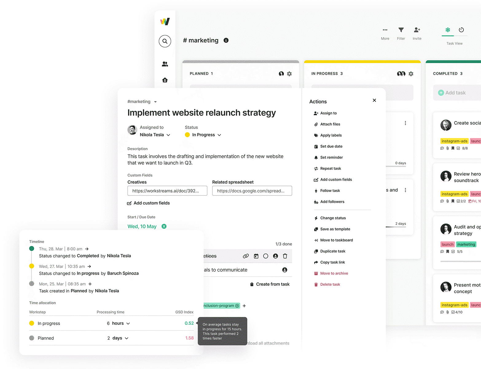Mark subtask complete using circle checkbox
Image resolution: width=481 pixels, height=369 pixels.
266,256
